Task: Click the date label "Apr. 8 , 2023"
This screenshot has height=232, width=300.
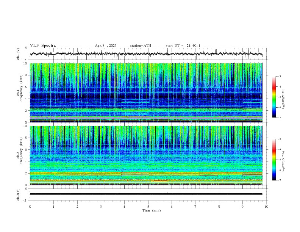Action: click(106, 45)
